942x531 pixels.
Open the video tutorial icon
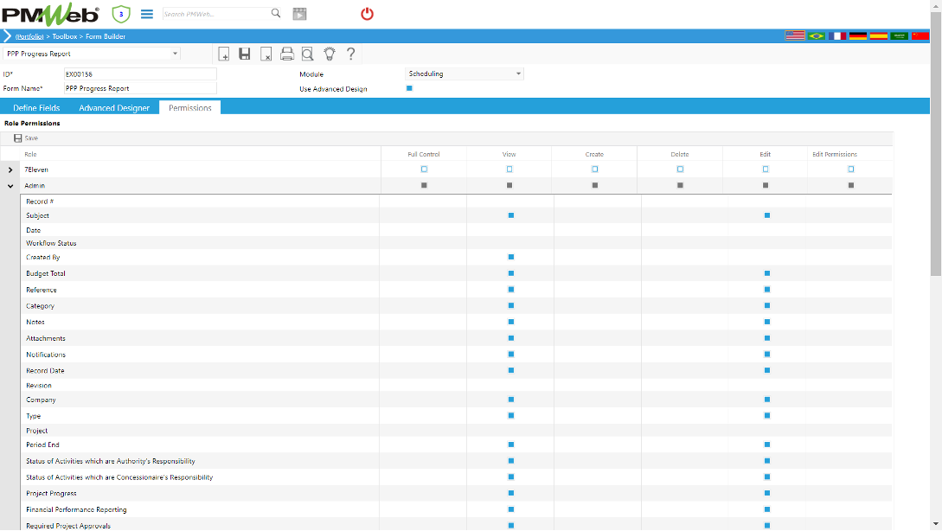tap(300, 14)
